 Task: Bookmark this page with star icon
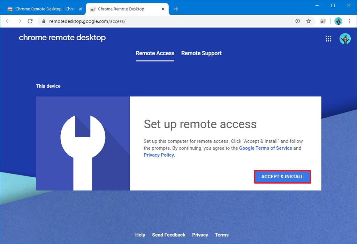309,21
